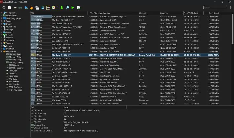
Task: Click the 219089 MB/s result bar
Action: (x=41, y=17)
